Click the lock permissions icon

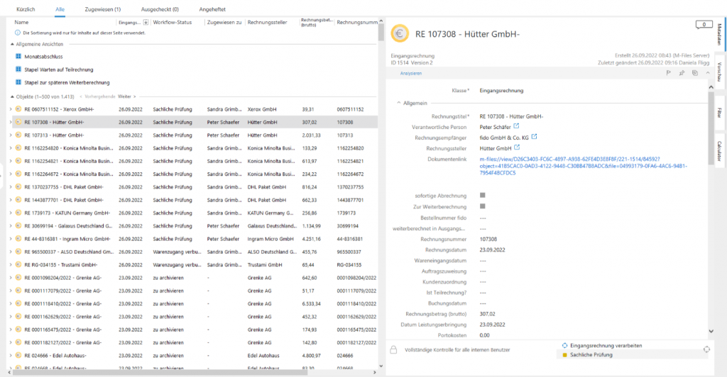[393, 349]
